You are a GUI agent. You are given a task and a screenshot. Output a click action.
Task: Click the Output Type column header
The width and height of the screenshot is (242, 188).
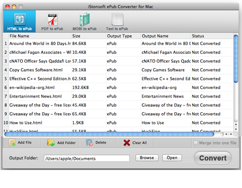pos(123,36)
